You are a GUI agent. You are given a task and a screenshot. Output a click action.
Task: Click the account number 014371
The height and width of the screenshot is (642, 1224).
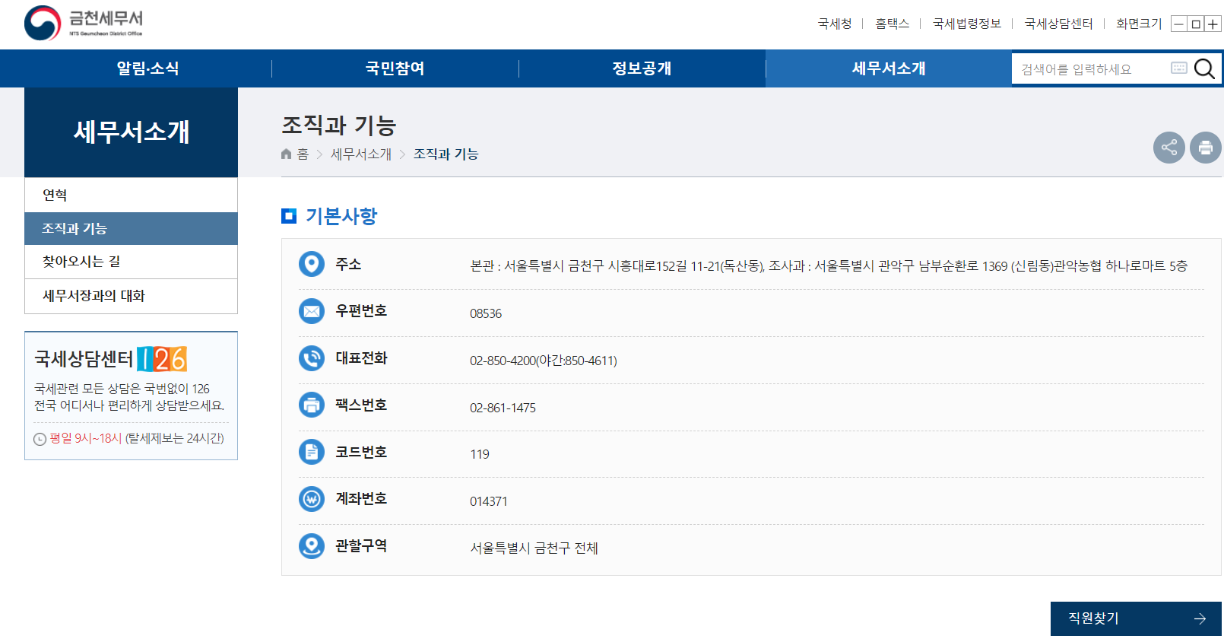pos(489,501)
